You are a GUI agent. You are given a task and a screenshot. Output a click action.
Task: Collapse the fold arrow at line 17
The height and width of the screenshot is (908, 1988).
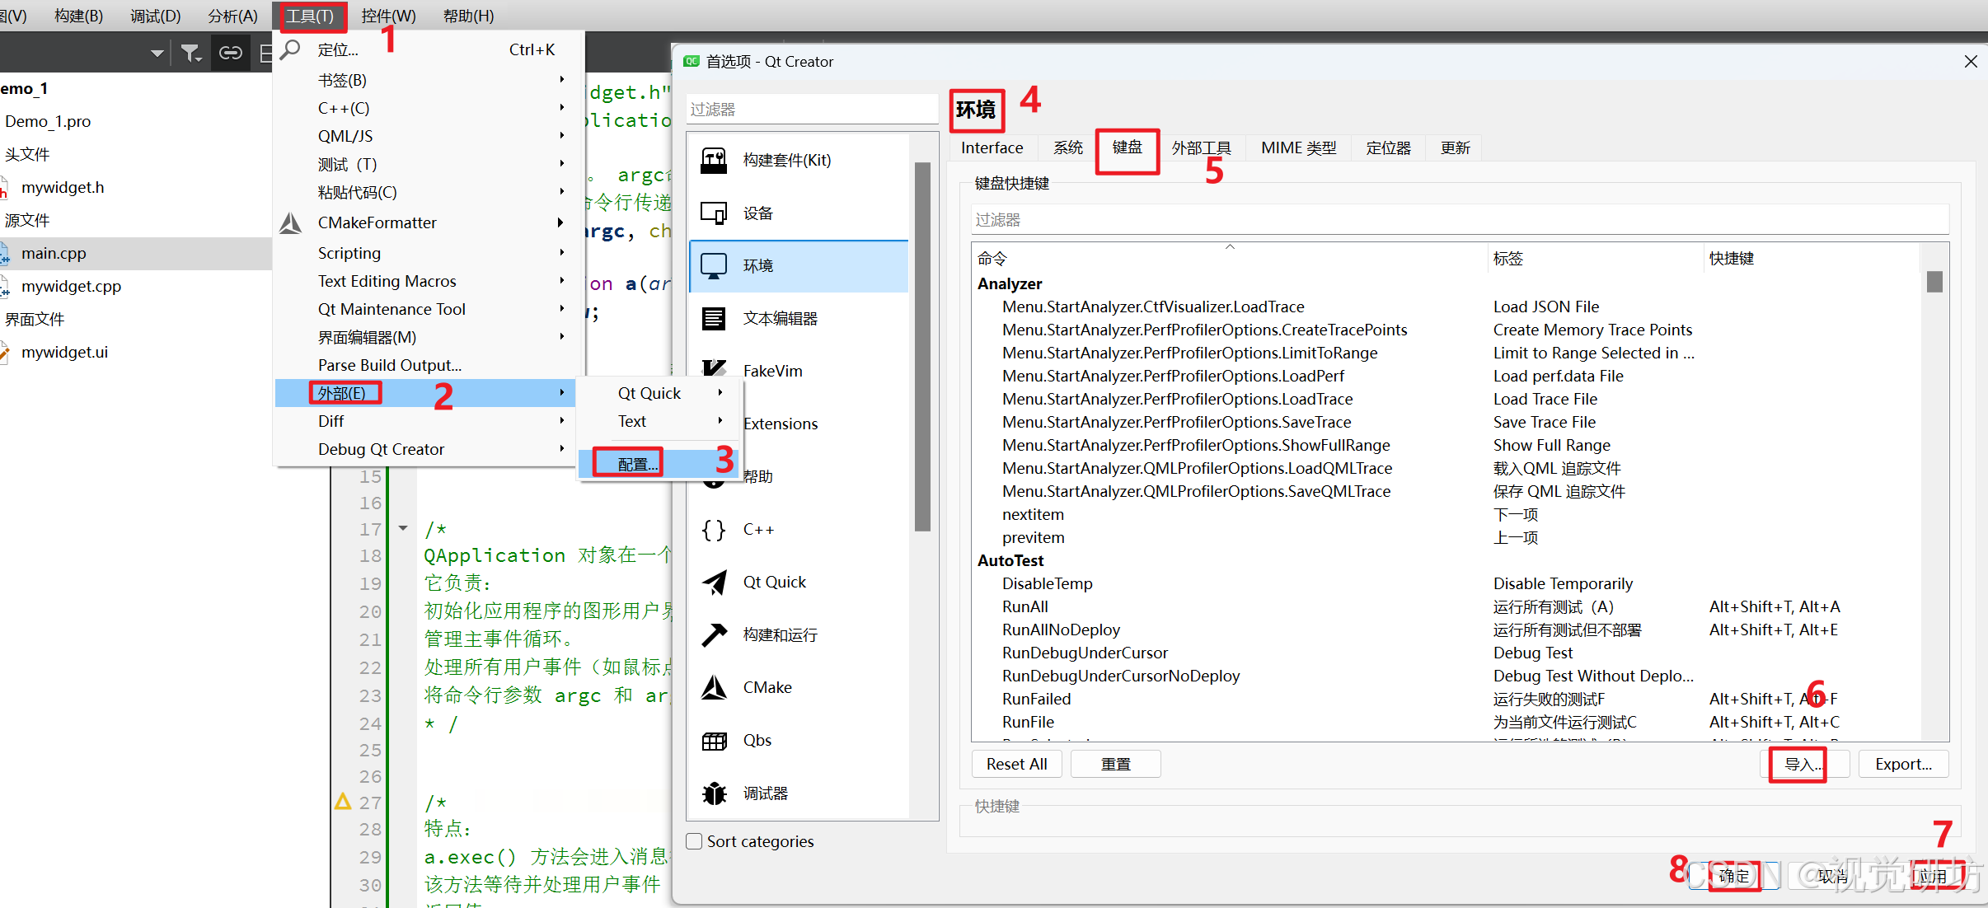(x=403, y=528)
